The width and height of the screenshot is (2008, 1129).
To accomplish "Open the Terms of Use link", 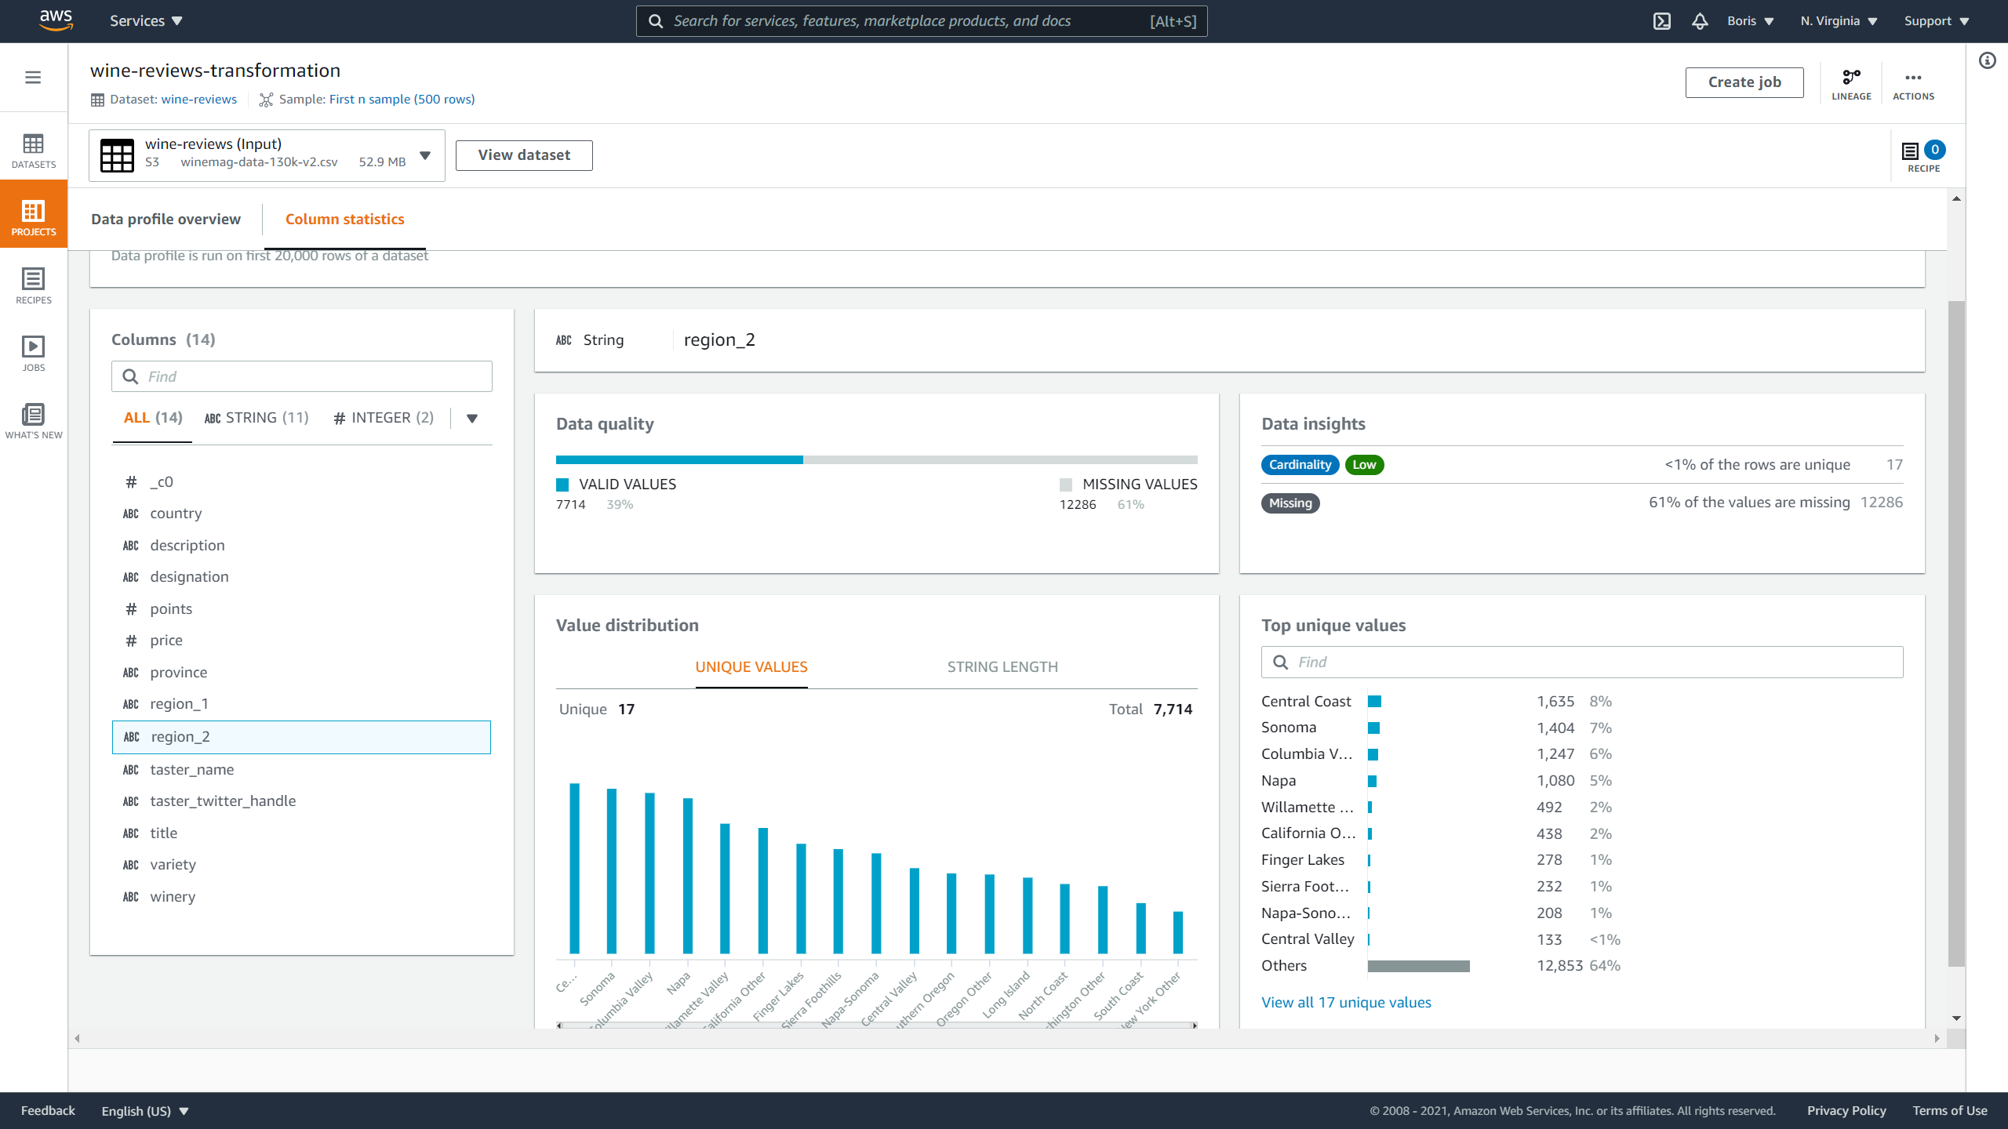I will coord(1949,1111).
